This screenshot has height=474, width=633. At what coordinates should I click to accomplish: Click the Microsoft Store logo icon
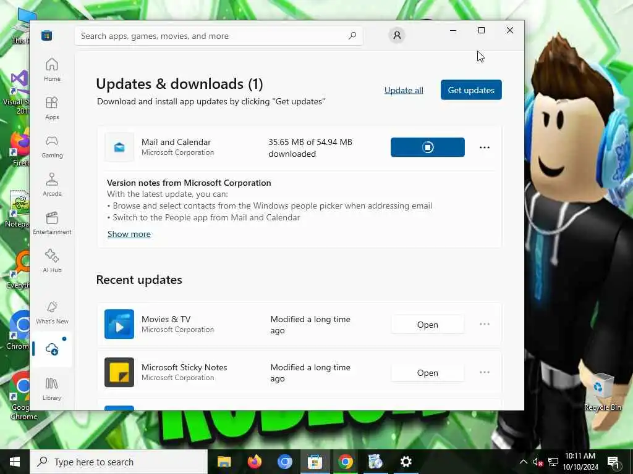47,35
